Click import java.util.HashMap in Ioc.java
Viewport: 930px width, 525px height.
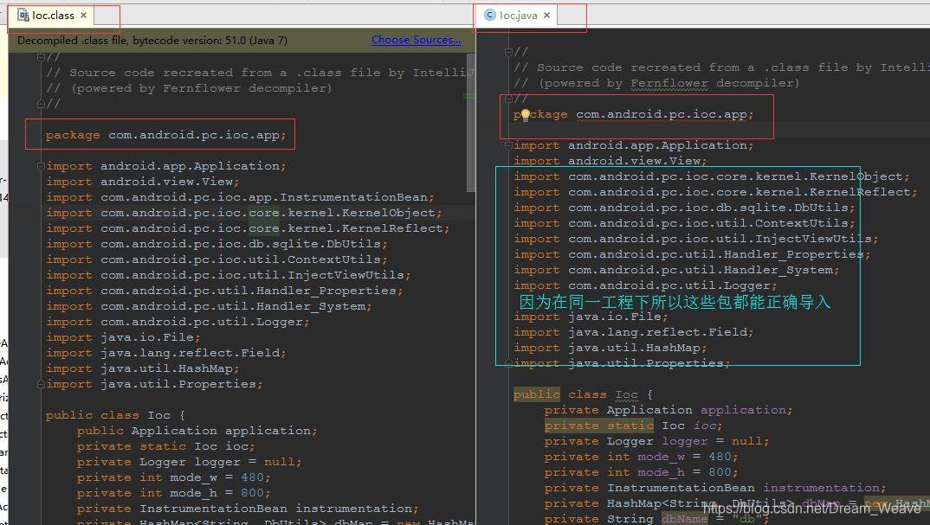click(x=610, y=348)
